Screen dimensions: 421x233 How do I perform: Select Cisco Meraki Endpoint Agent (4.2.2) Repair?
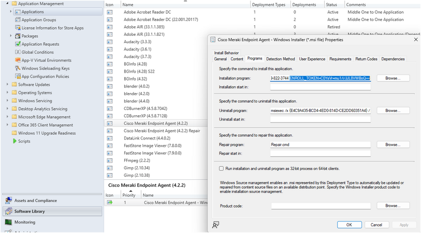(162, 131)
